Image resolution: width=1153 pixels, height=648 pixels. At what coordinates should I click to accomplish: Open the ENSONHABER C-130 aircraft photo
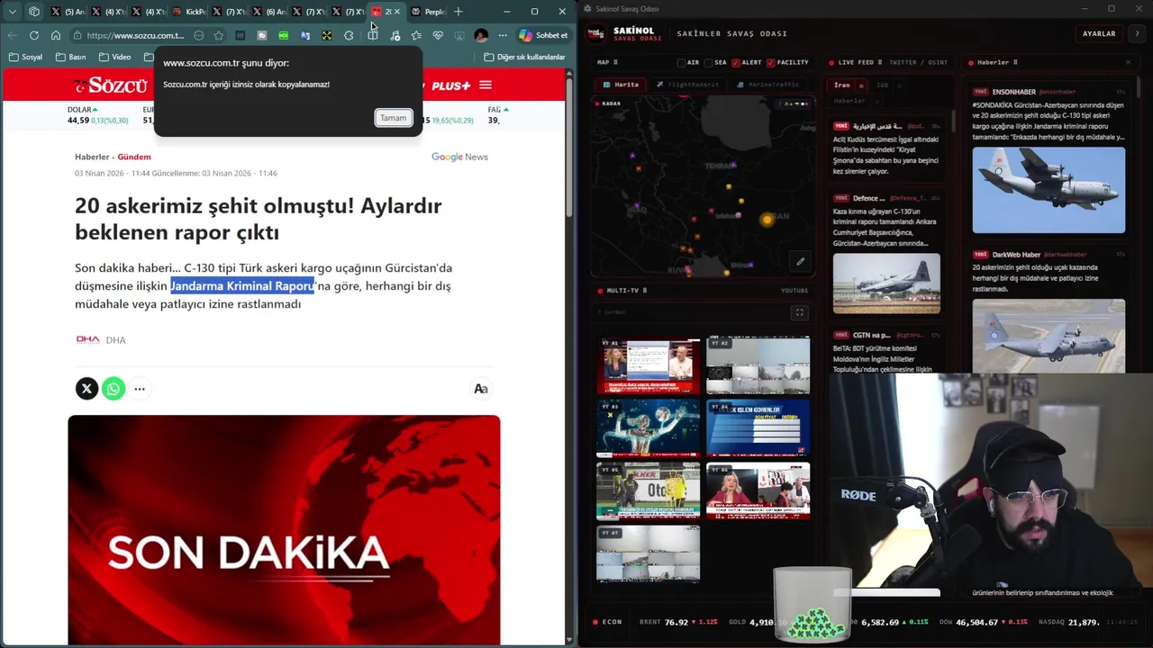click(x=1049, y=190)
